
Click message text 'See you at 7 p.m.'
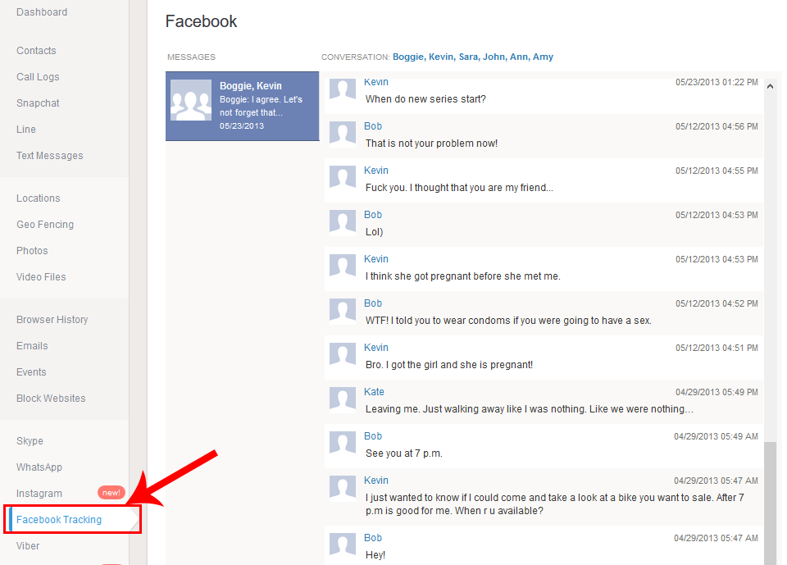click(x=404, y=453)
